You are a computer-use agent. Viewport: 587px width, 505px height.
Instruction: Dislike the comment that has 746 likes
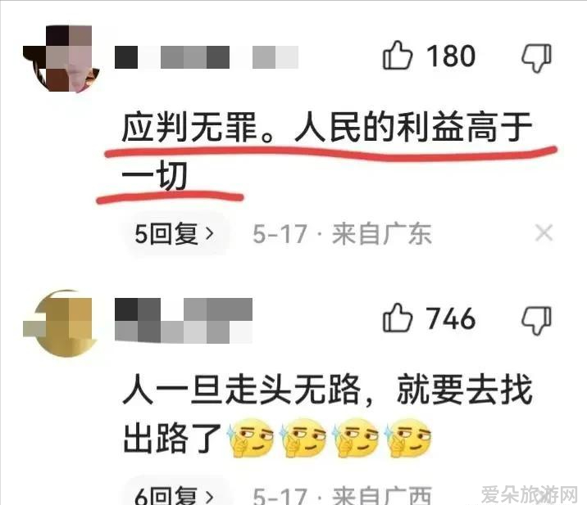click(537, 320)
